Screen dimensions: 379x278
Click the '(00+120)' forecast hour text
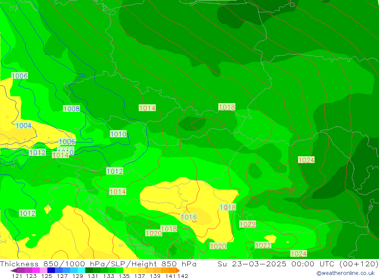pyautogui.click(x=359, y=264)
